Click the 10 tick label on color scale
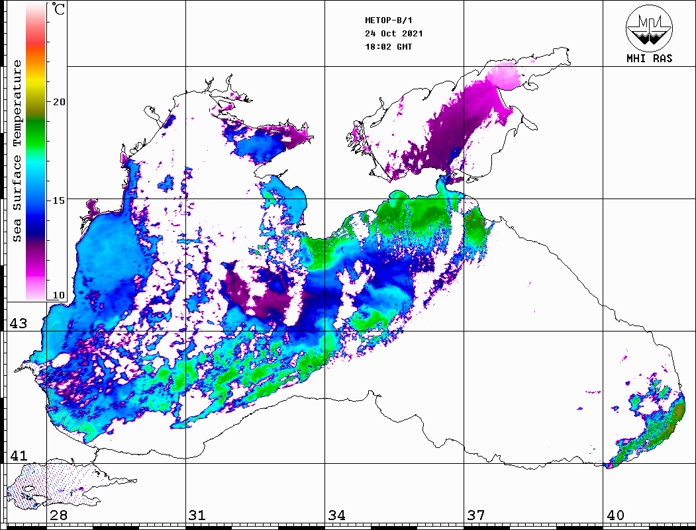 tap(59, 295)
